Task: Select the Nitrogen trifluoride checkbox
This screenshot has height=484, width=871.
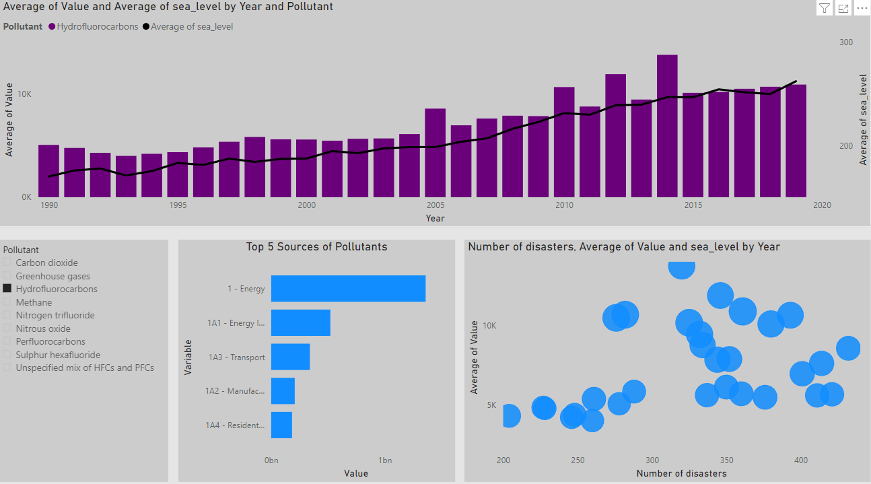Action: 8,315
